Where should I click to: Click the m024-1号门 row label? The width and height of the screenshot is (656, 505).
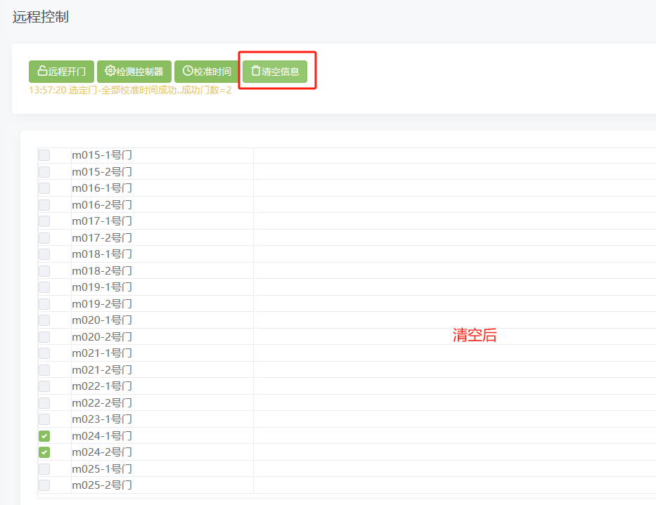coord(102,436)
